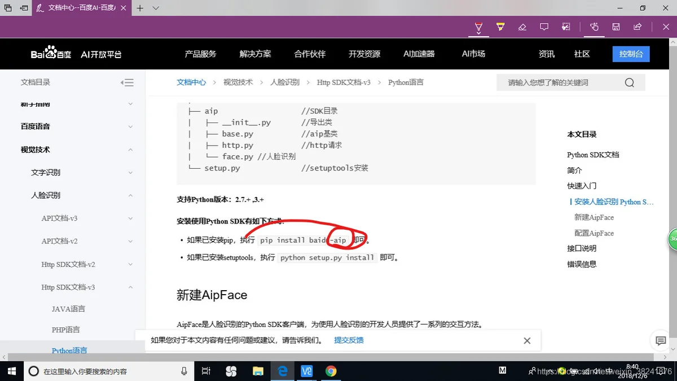Screen dimensions: 677x381
Task: Open the Windows Start menu
Action: [x=11, y=371]
